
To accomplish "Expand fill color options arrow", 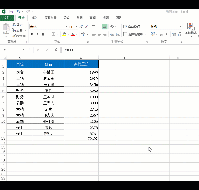I will 68,34.
